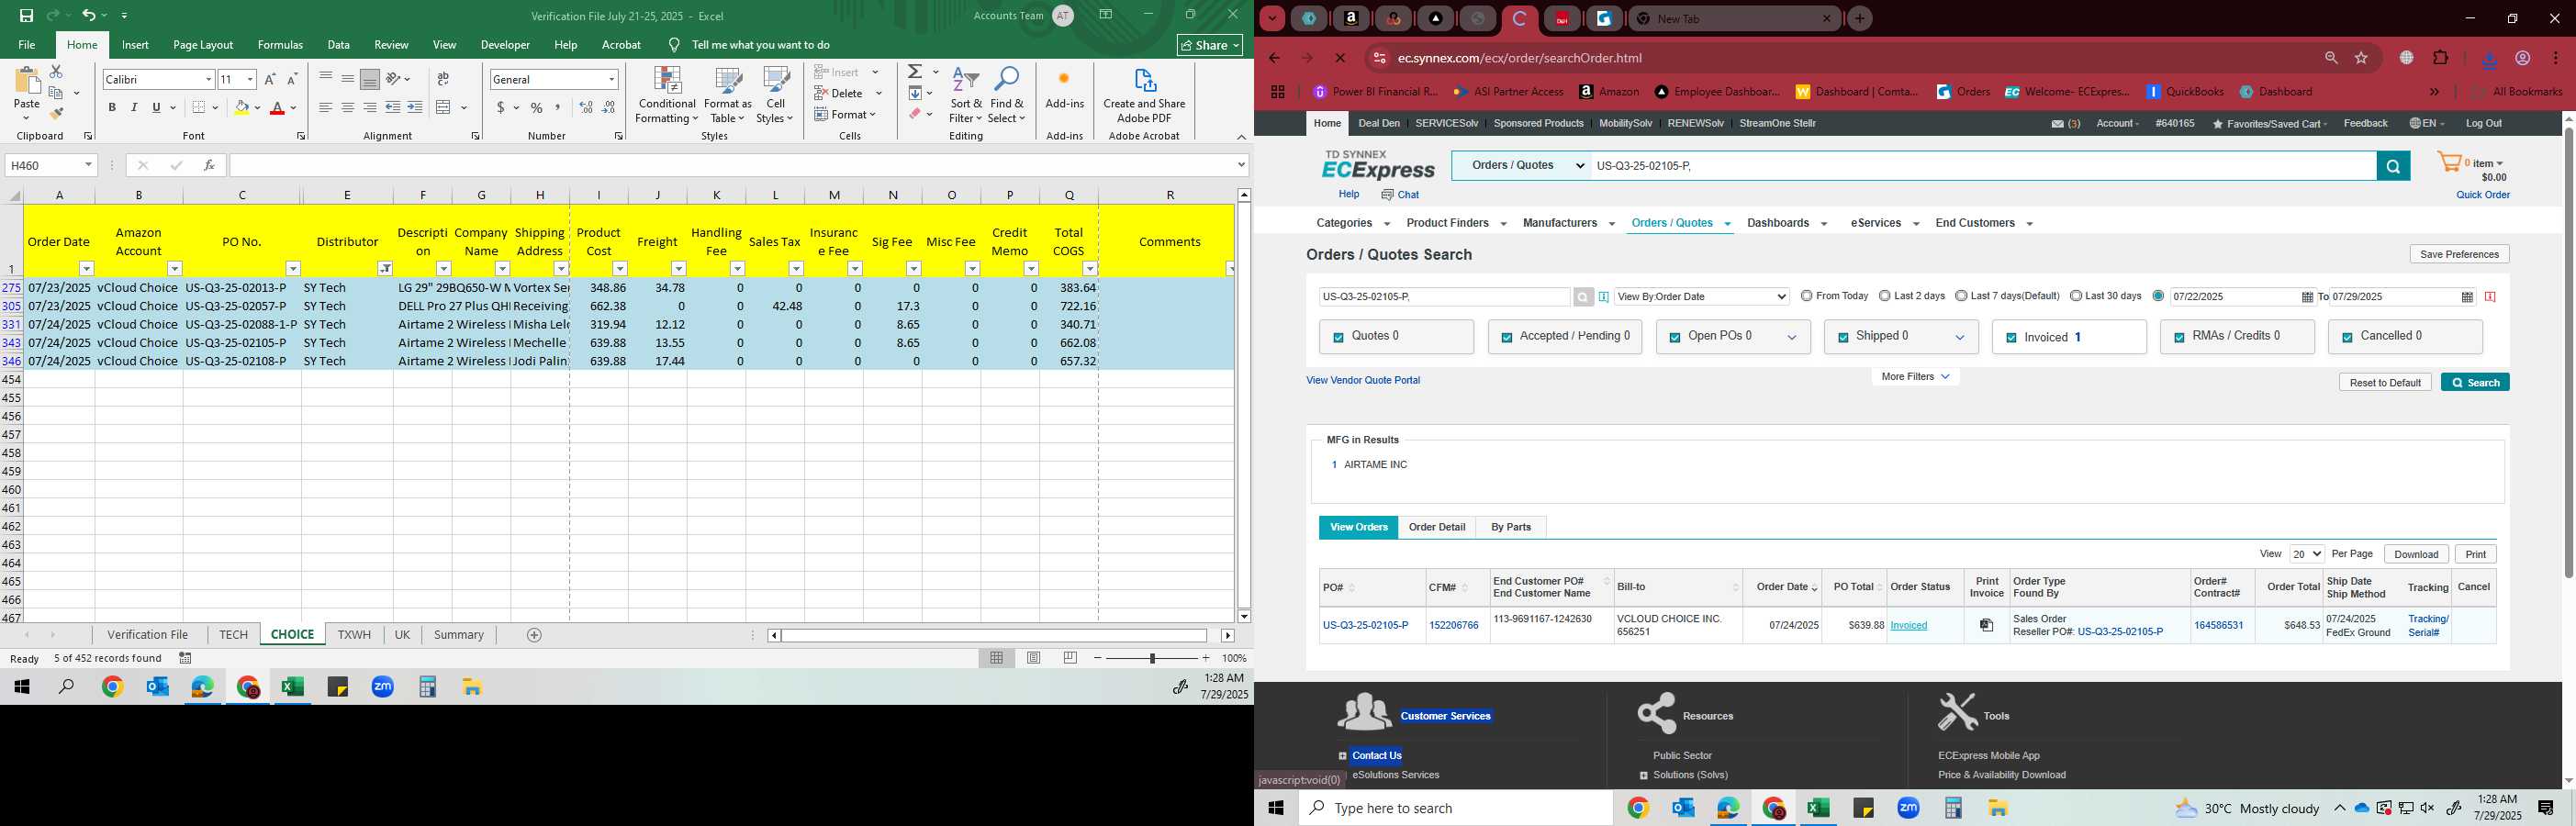Open the Order Detail results tab
Image resolution: width=2576 pixels, height=826 pixels.
1437,527
